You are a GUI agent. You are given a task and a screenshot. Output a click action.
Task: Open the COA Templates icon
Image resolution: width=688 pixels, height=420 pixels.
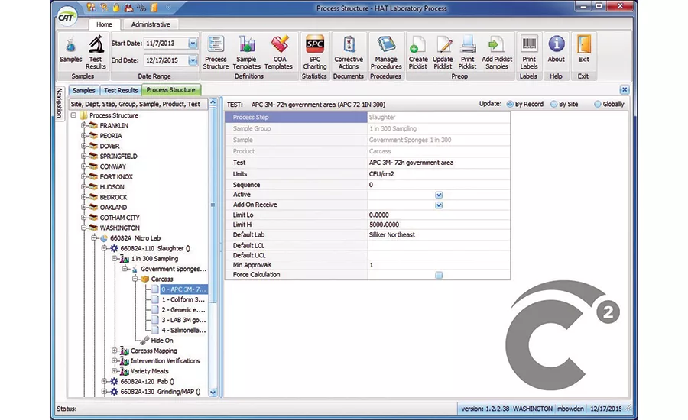[x=278, y=50]
